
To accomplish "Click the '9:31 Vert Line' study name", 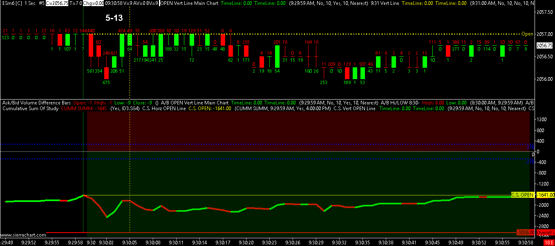I will coord(385,3).
